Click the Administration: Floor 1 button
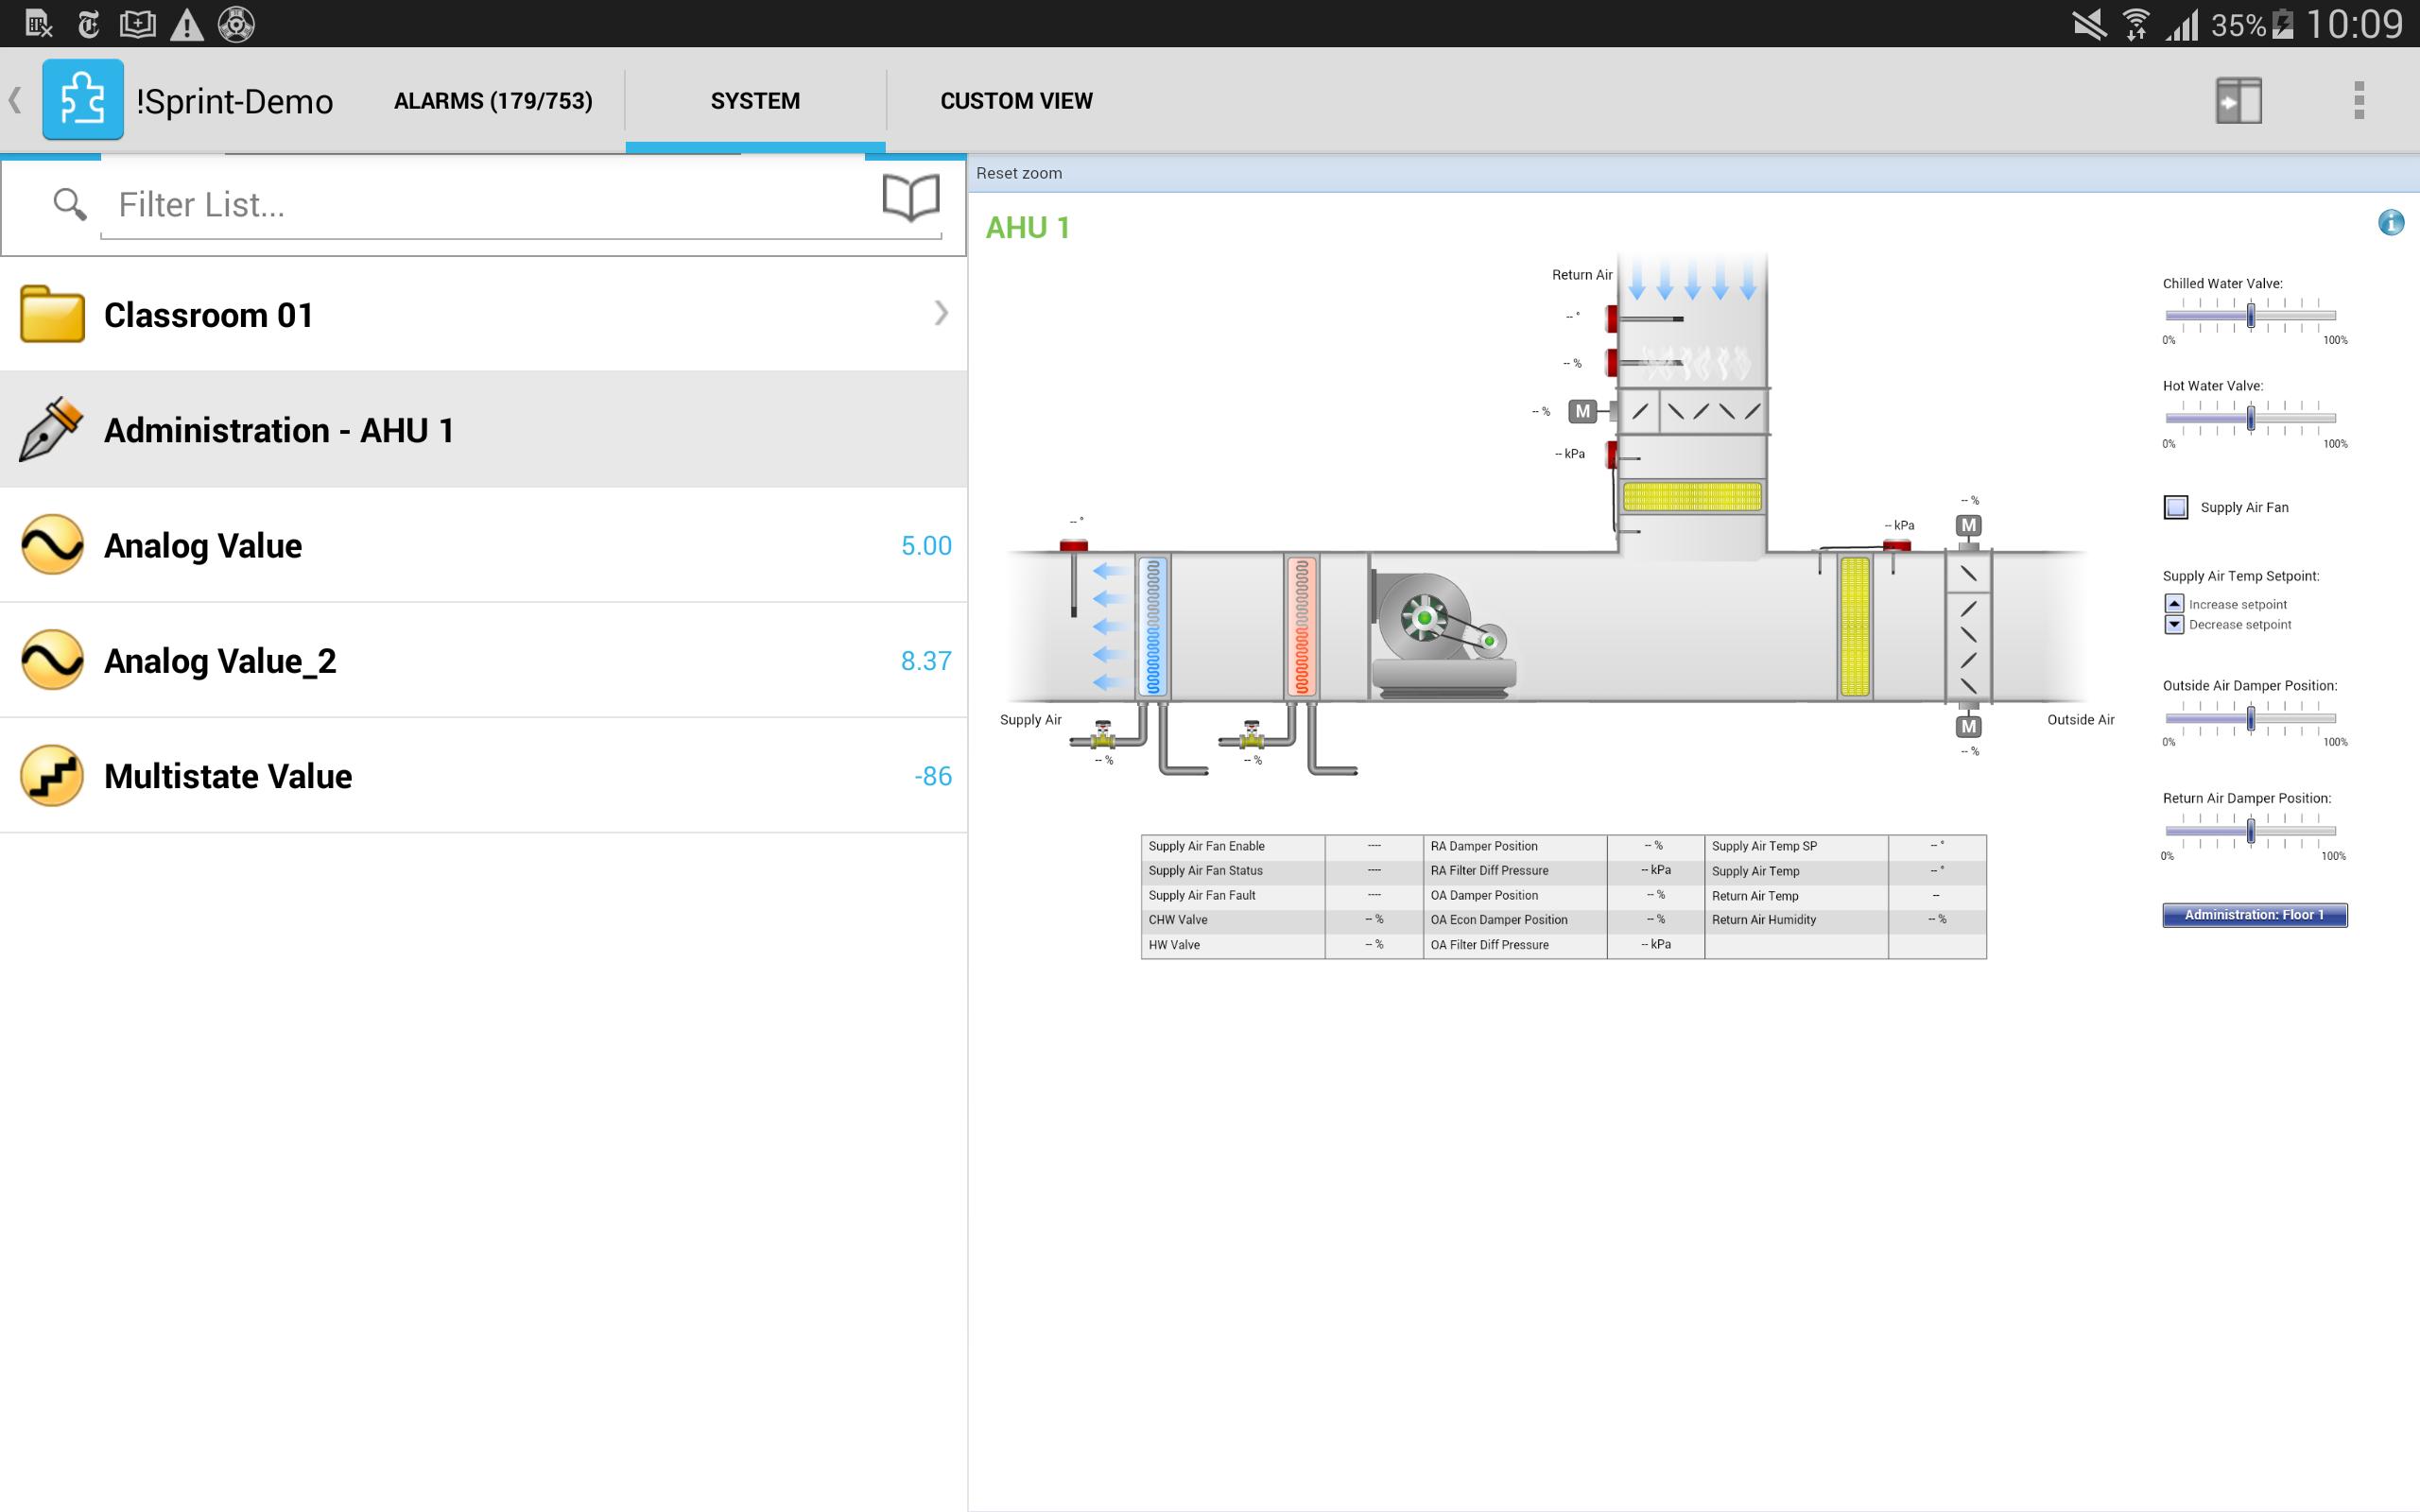The width and height of the screenshot is (2420, 1512). coord(2254,914)
